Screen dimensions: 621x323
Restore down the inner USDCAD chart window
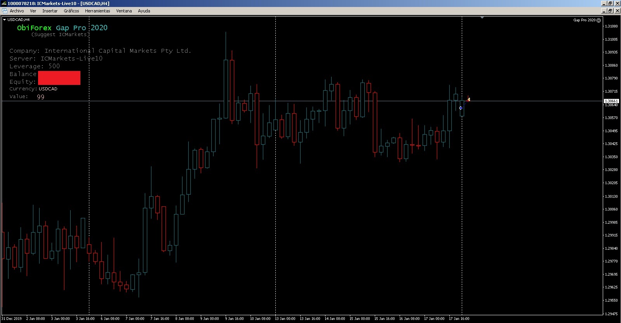(x=610, y=11)
